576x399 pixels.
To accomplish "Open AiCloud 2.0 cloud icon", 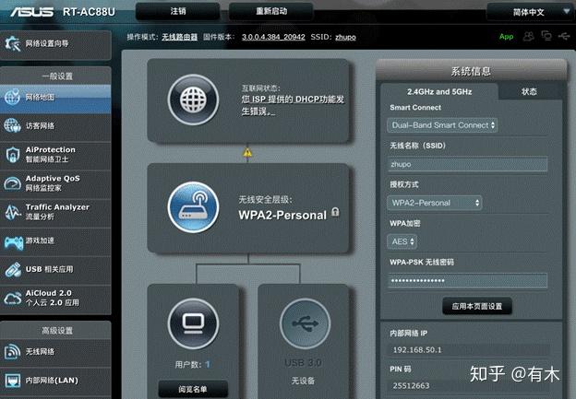I will [x=13, y=299].
